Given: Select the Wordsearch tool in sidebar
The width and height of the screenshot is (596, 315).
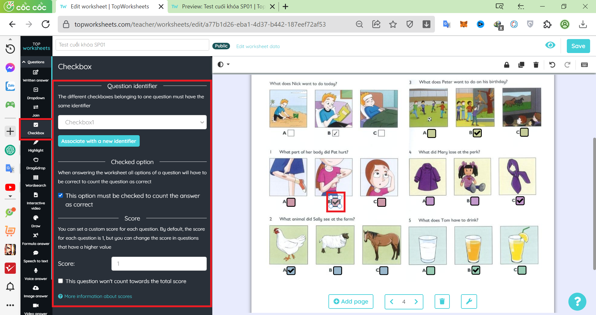Looking at the screenshot, I should click(36, 181).
